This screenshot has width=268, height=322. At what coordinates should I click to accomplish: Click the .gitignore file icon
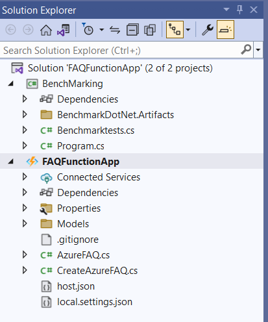click(46, 240)
